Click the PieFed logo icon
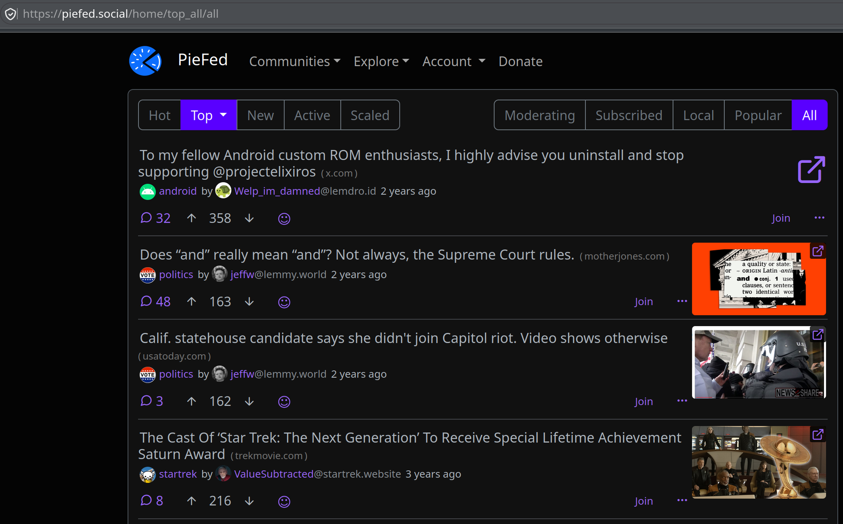This screenshot has height=524, width=843. pyautogui.click(x=145, y=61)
